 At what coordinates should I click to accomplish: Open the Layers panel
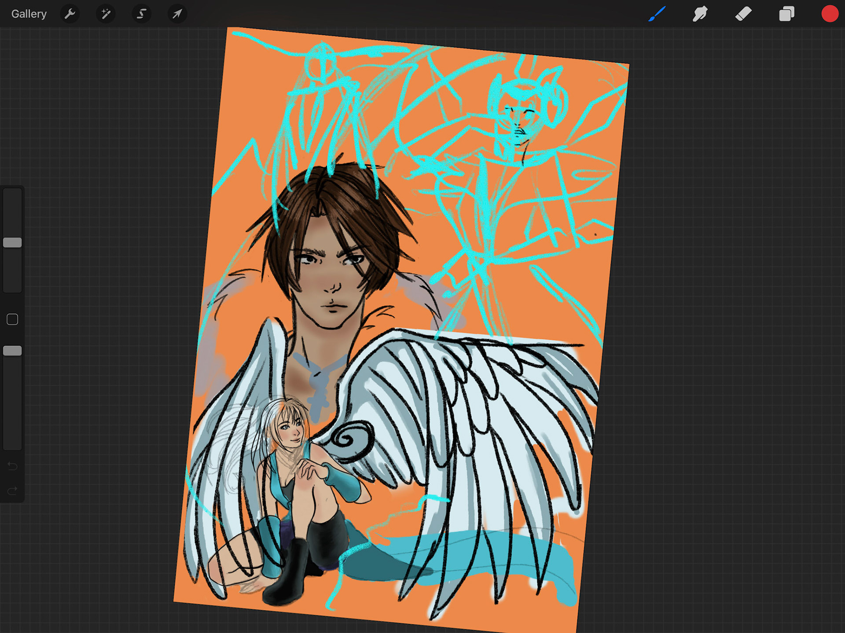point(786,14)
